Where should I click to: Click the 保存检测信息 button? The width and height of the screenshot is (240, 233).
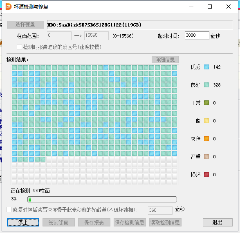tap(130, 222)
